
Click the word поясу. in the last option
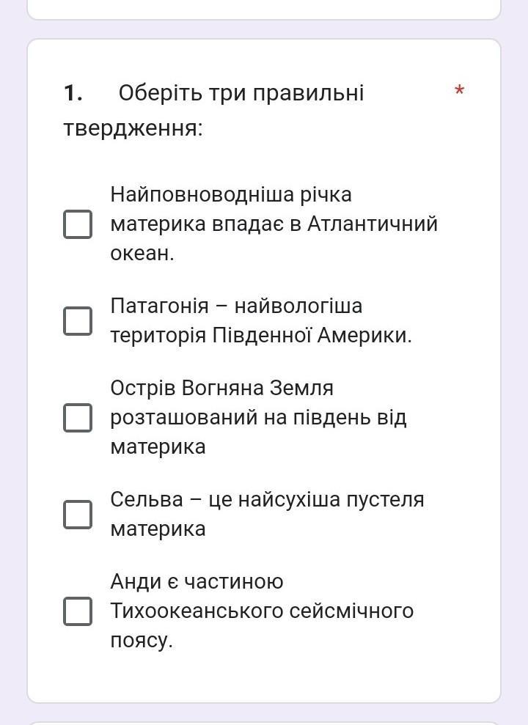pos(142,641)
